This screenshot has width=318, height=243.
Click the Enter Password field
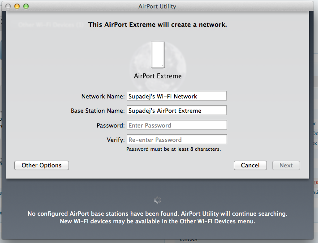176,125
